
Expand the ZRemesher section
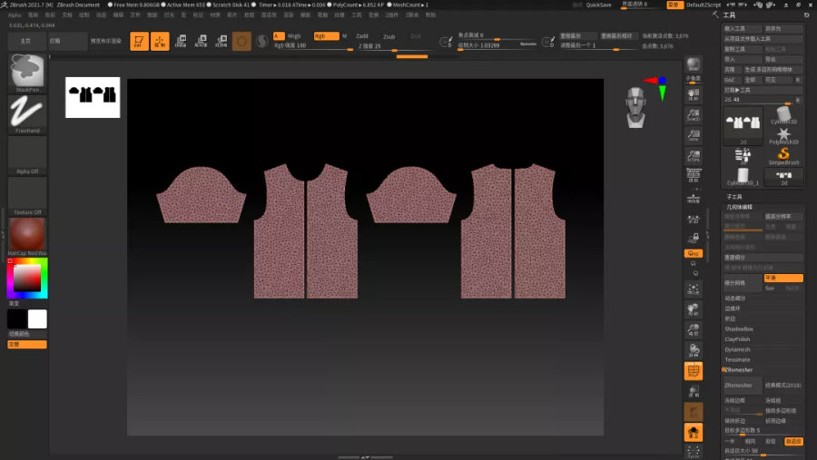(739, 370)
